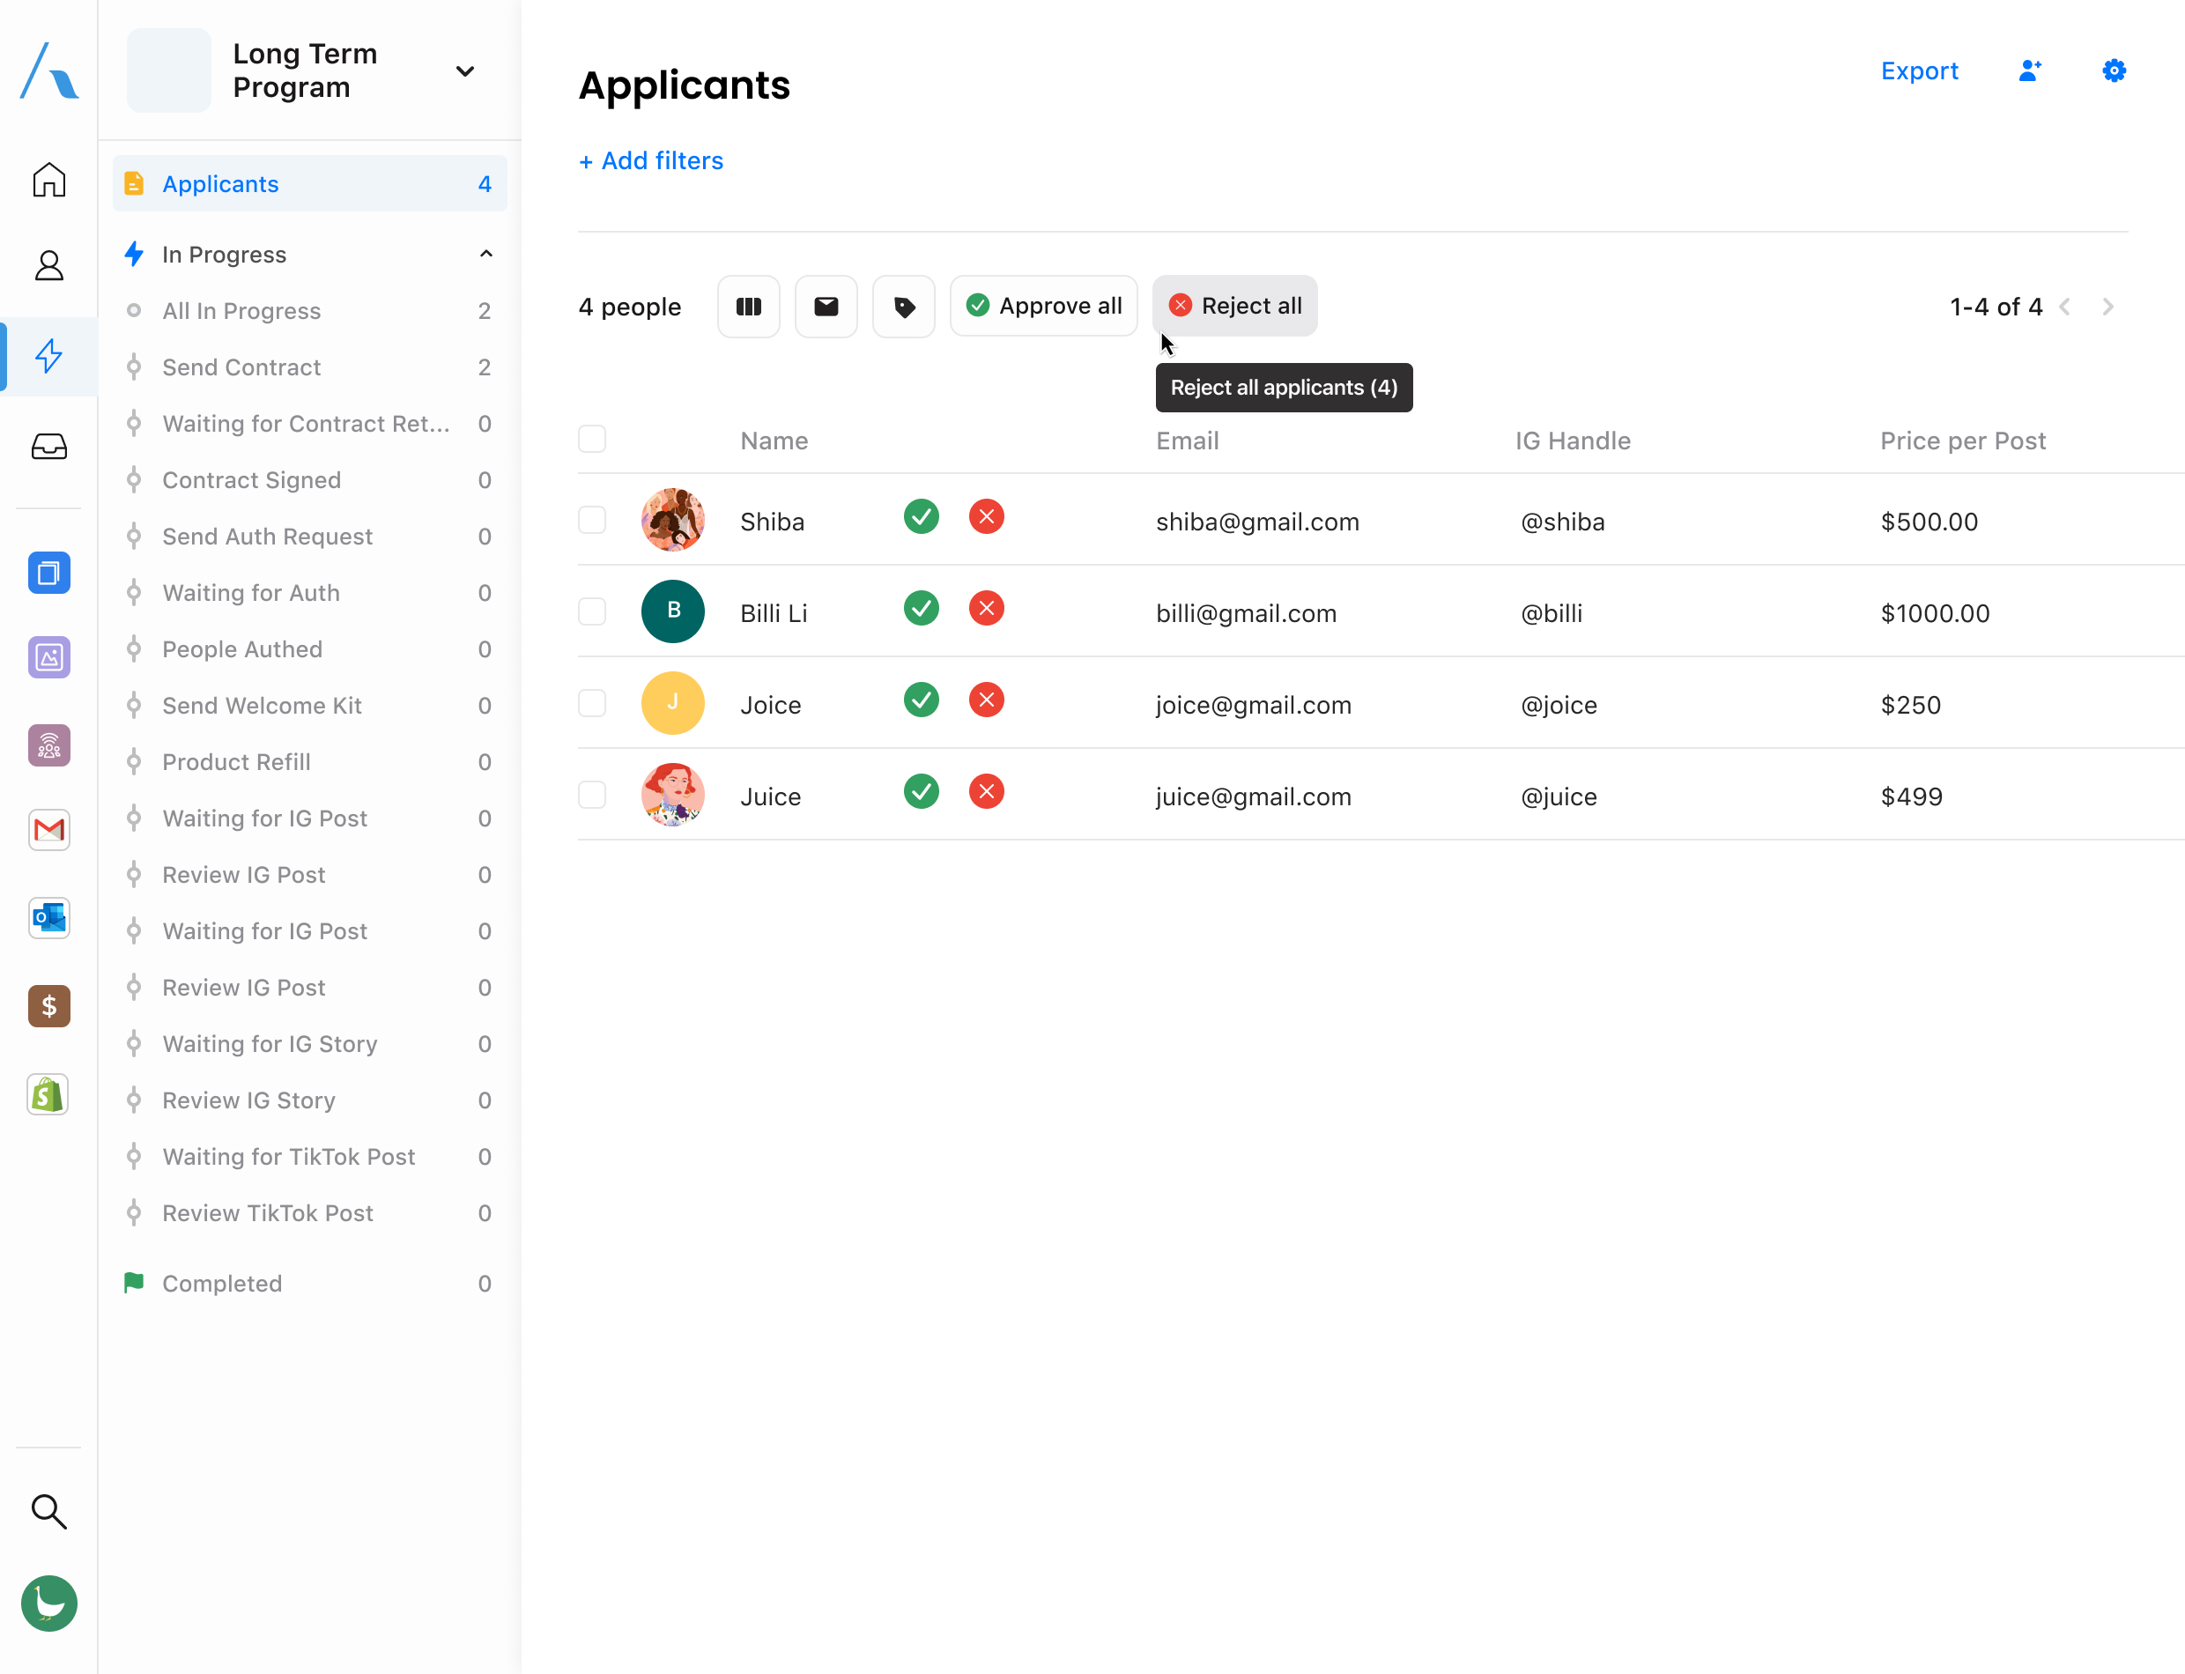This screenshot has height=1674, width=2185.
Task: Open the Long Term Program dropdown
Action: pos(464,70)
